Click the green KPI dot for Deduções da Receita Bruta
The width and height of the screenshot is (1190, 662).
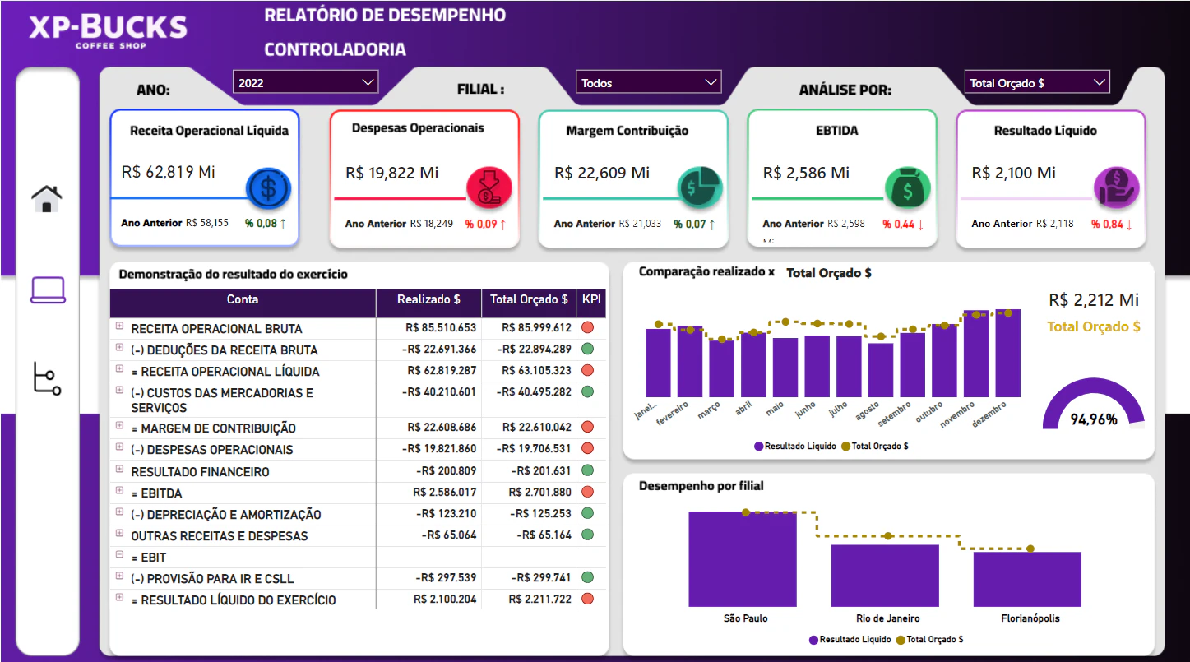coord(587,349)
